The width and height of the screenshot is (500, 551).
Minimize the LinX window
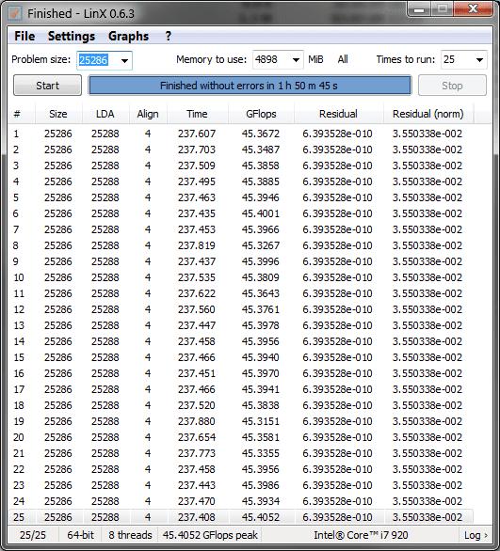(x=419, y=9)
